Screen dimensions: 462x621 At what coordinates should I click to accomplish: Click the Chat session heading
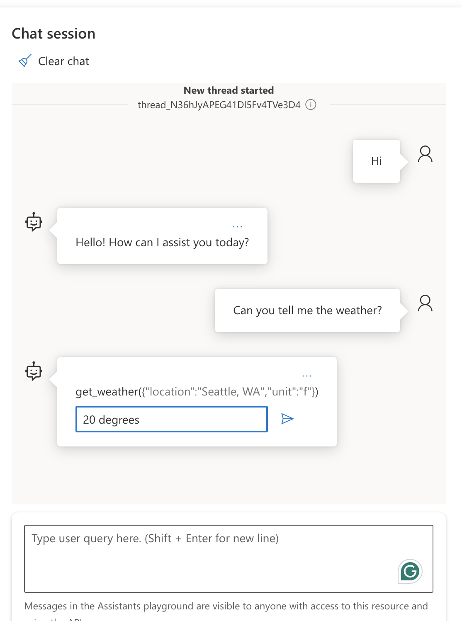[53, 34]
